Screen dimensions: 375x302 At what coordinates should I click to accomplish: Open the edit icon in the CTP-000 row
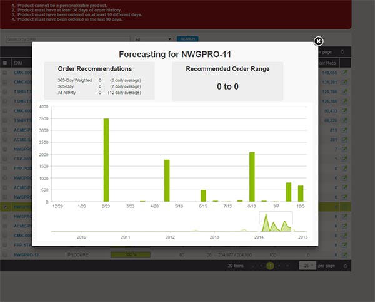click(x=344, y=159)
